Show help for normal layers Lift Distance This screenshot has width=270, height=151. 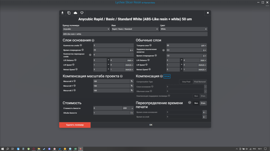click(148, 60)
